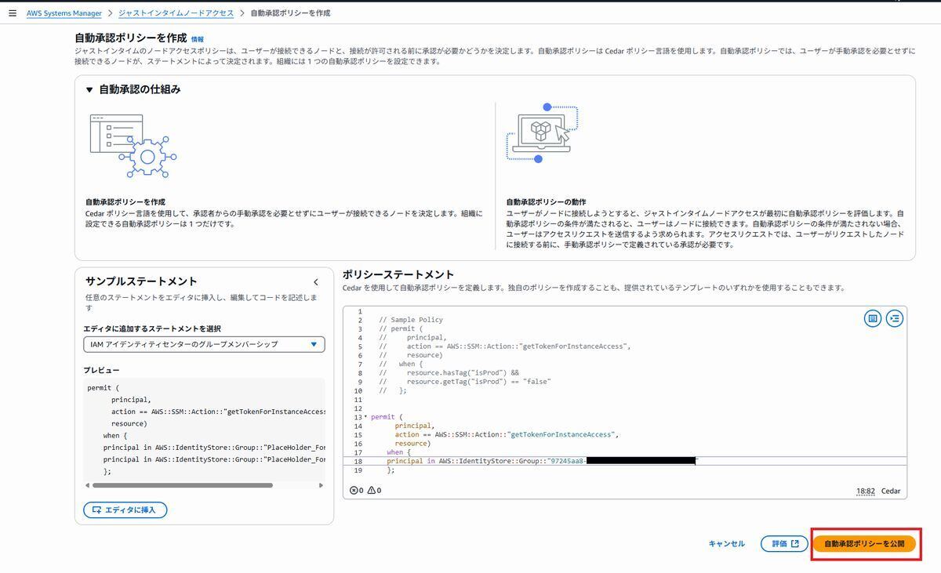The image size is (941, 573).
Task: Click the laptop cursor illustration
Action: click(x=542, y=133)
